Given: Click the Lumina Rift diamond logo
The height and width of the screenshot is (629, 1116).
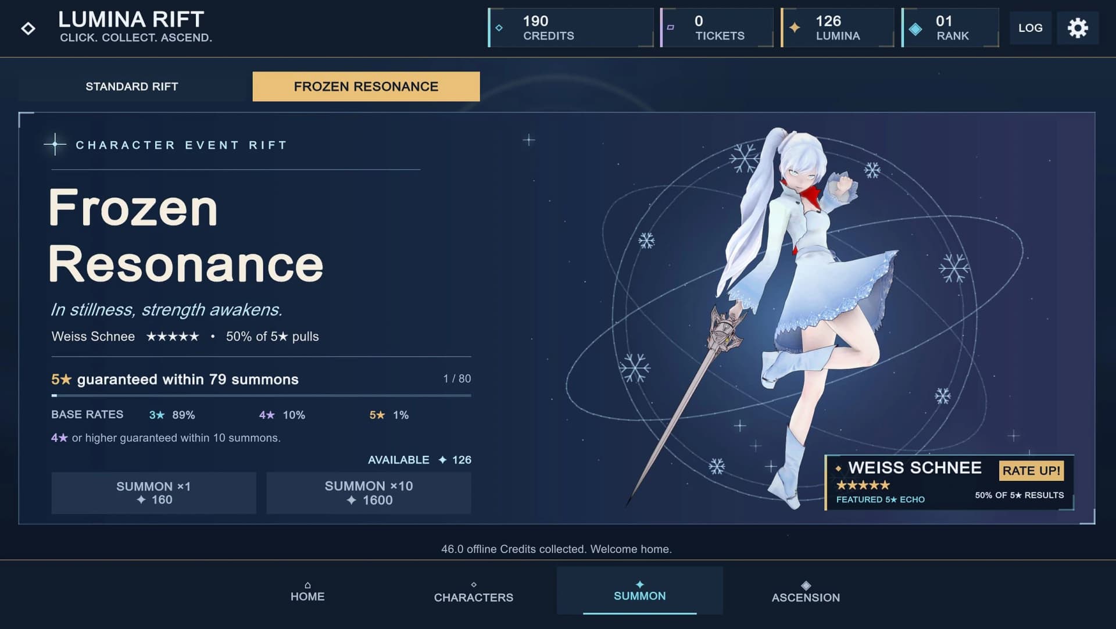Looking at the screenshot, I should click(x=28, y=28).
